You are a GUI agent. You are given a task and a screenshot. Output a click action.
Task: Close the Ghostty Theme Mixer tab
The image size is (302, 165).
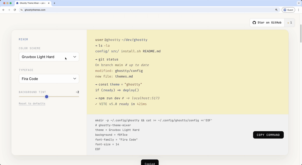point(49,3)
